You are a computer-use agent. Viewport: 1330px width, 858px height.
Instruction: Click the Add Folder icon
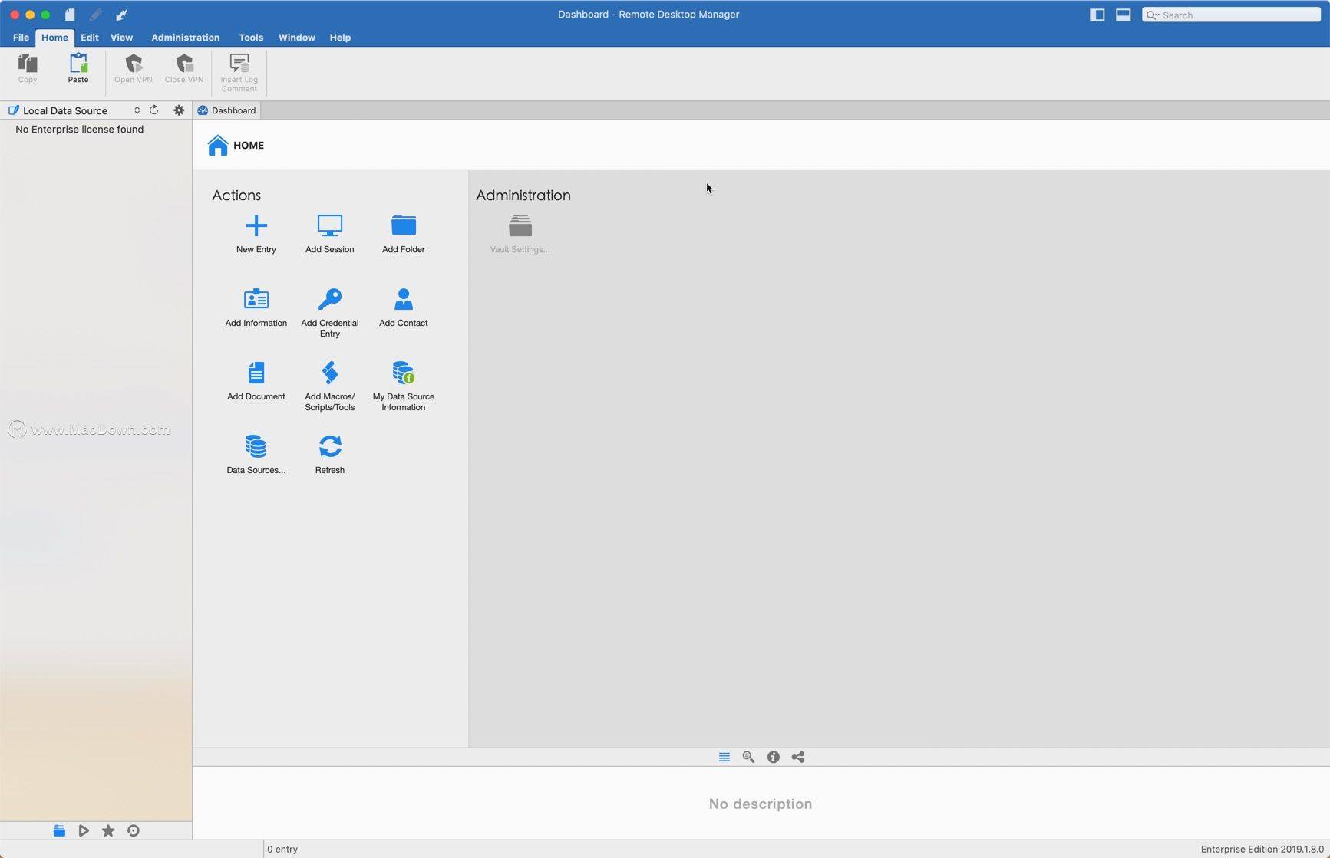(403, 225)
